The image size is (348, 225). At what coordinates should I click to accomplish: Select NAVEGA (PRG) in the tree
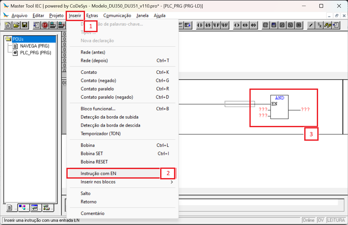[35, 46]
